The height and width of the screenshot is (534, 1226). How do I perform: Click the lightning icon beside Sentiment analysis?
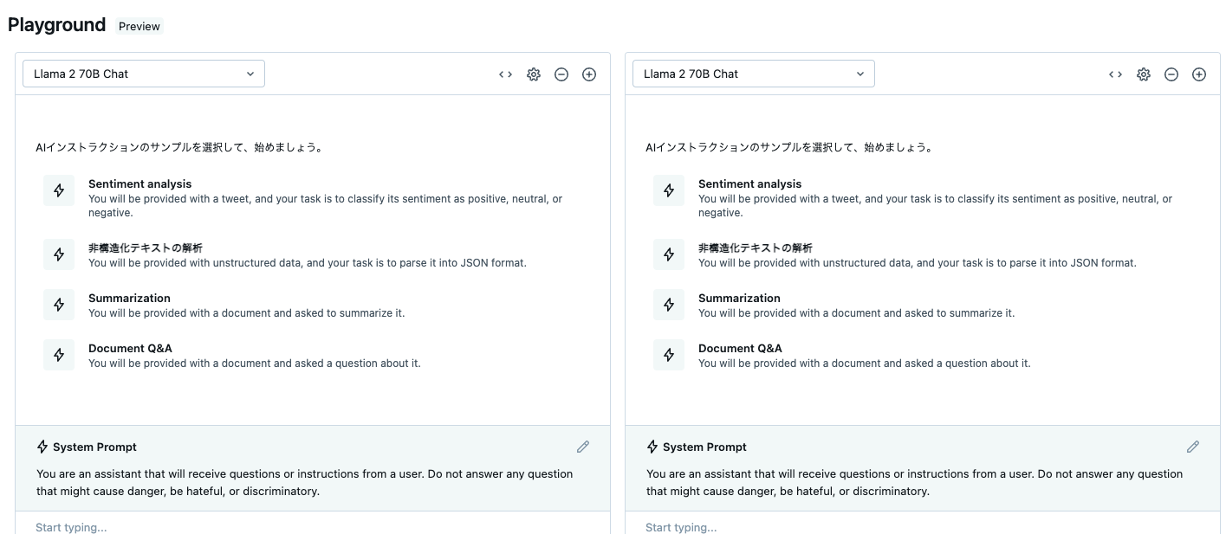point(58,190)
